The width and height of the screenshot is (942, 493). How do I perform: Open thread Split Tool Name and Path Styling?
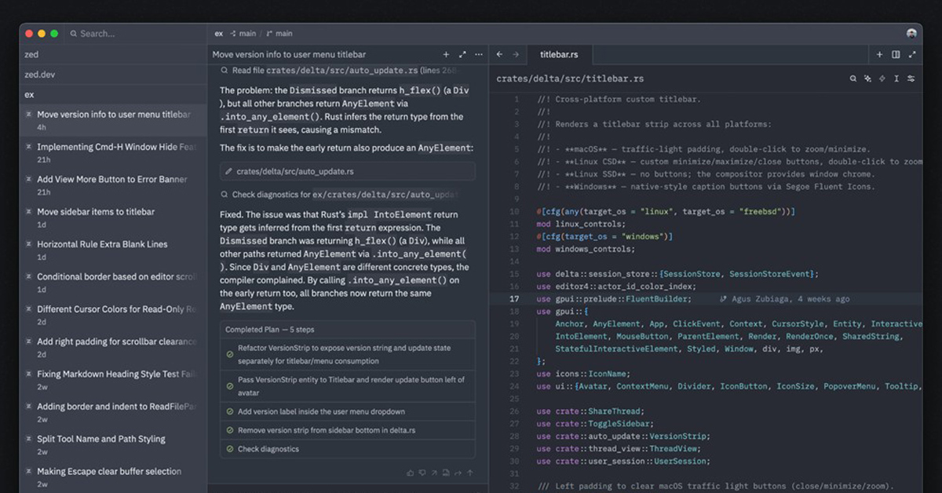(x=113, y=445)
